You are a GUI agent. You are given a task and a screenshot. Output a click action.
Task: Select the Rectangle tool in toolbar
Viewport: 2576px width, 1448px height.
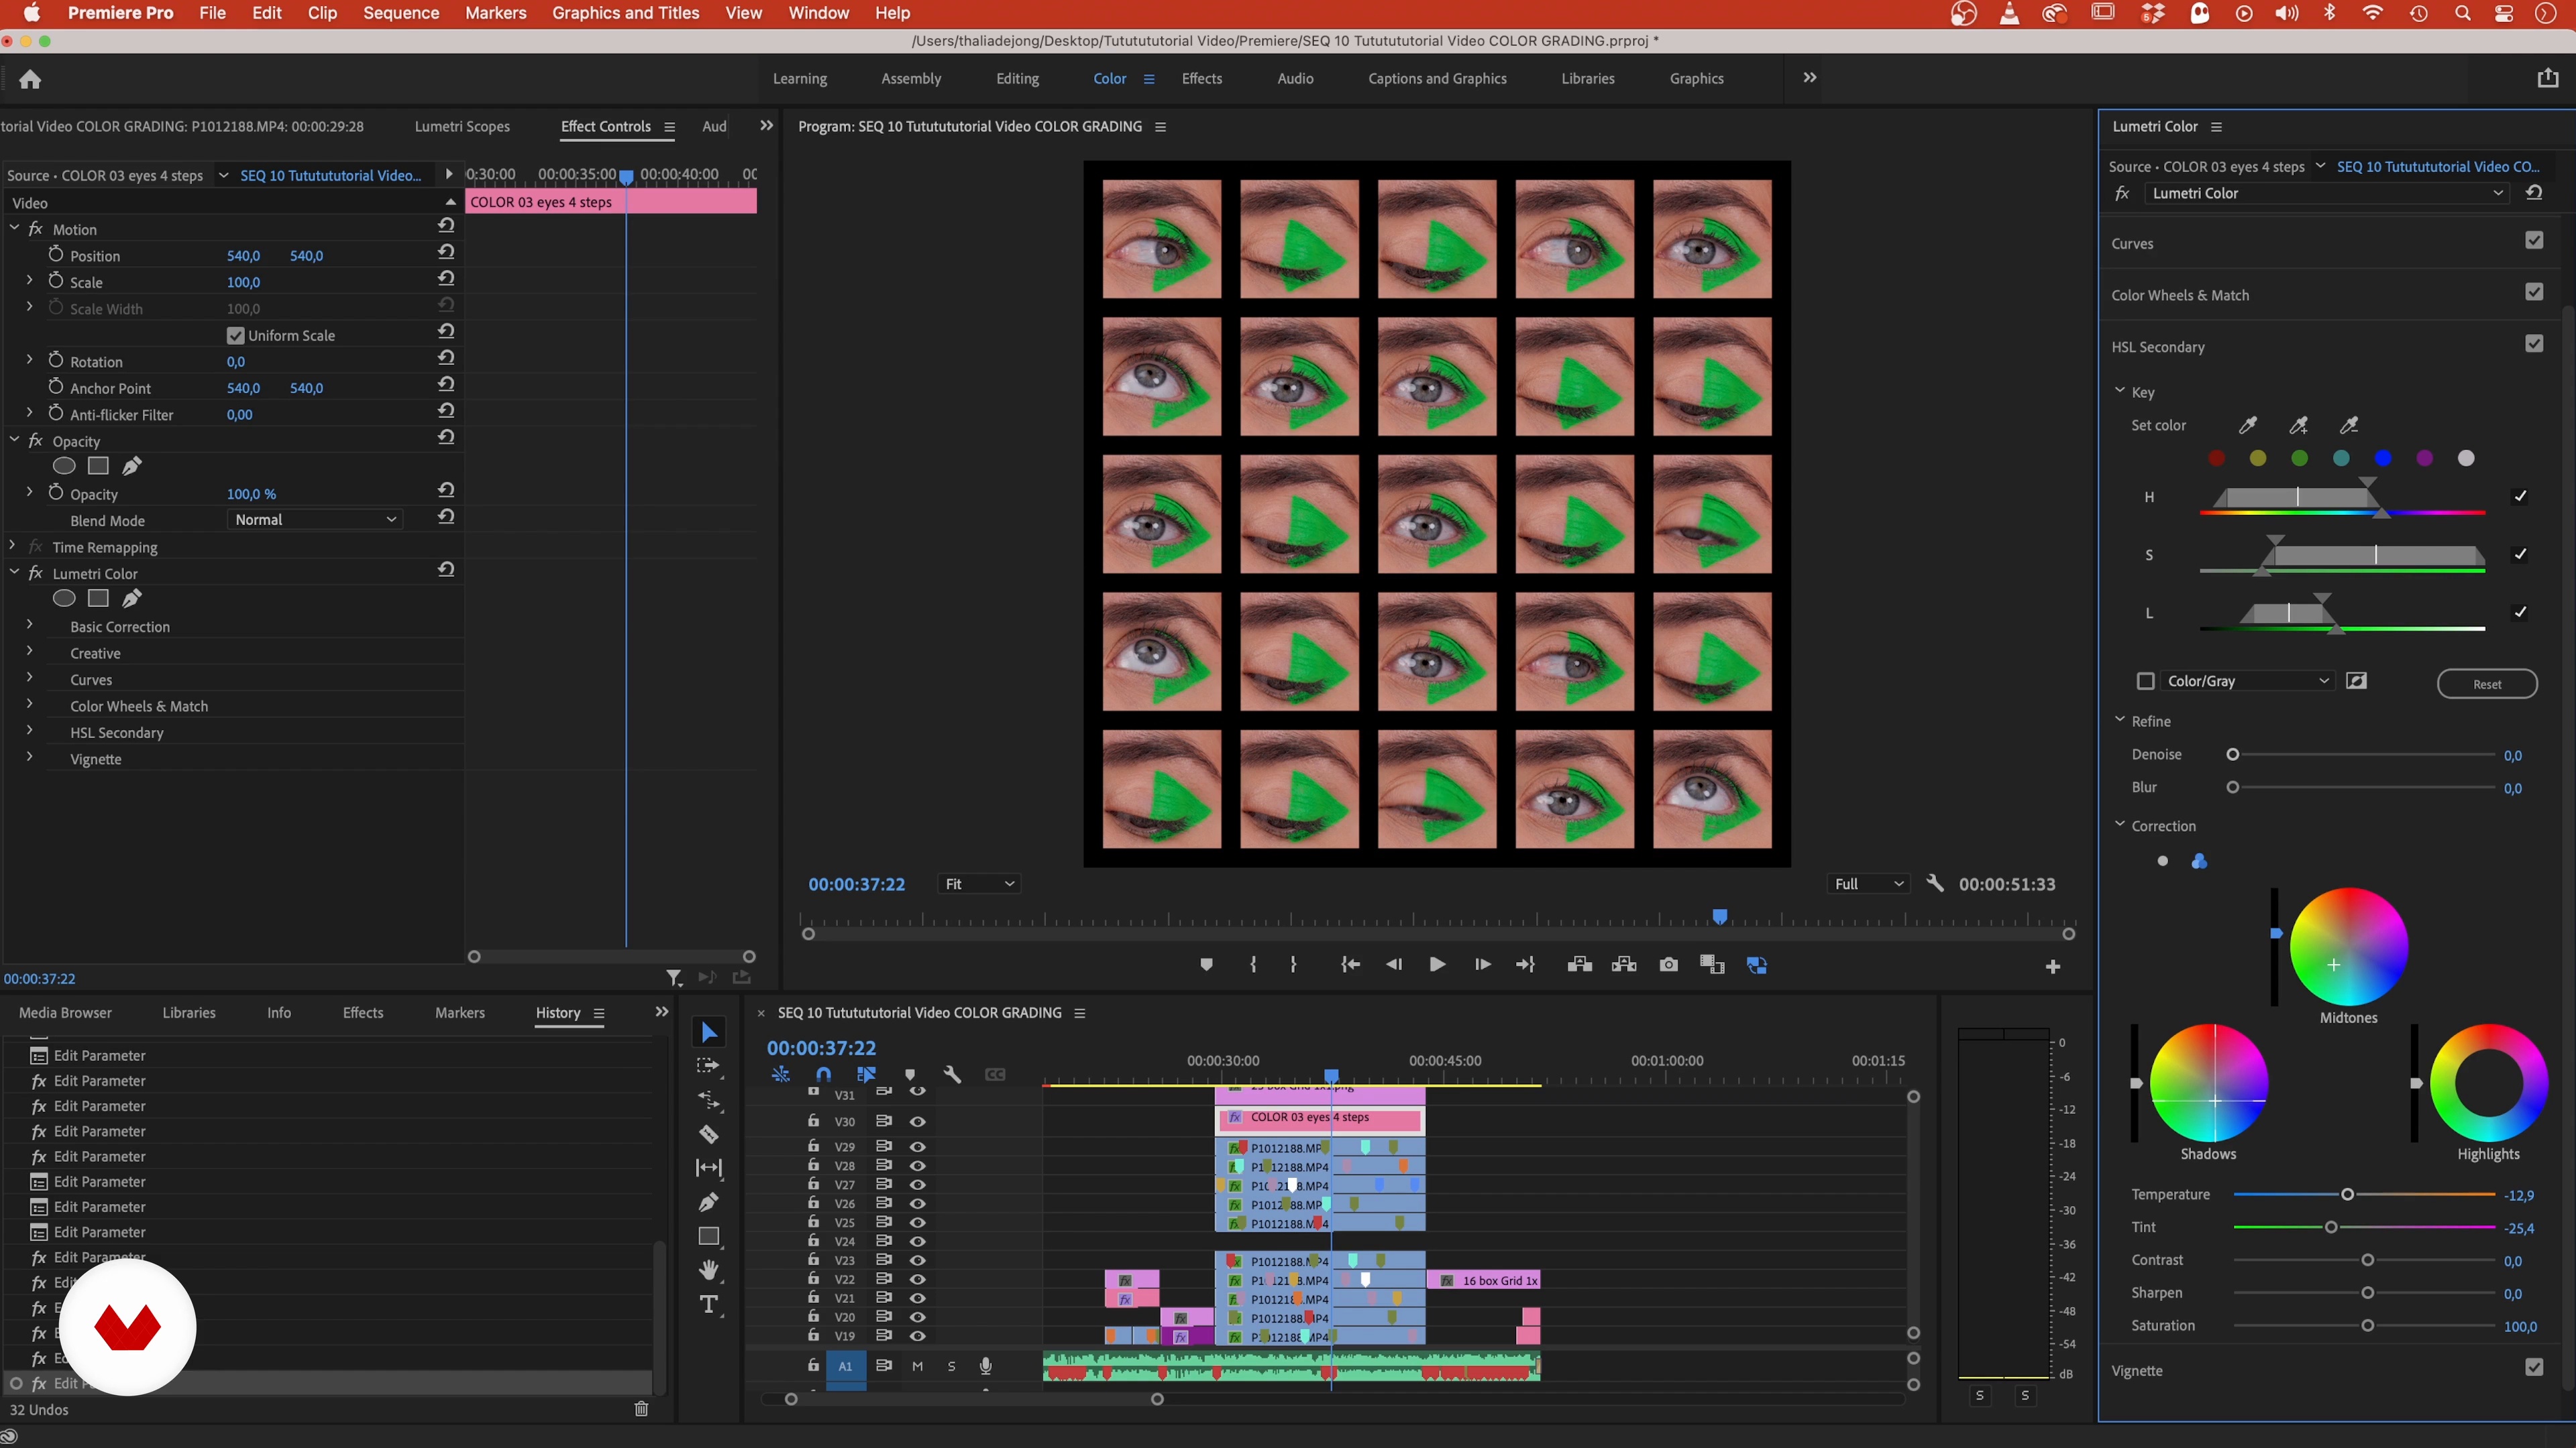(x=709, y=1236)
